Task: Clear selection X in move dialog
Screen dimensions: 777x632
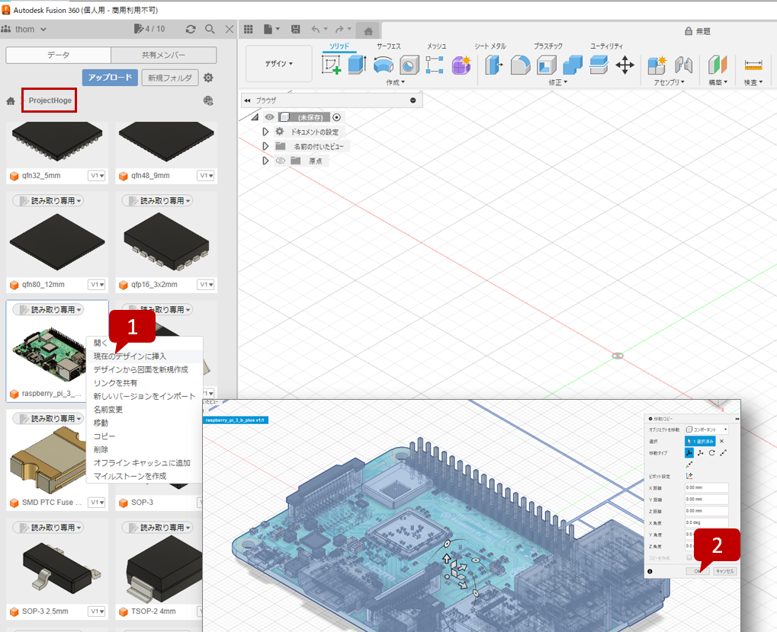Action: (x=721, y=441)
